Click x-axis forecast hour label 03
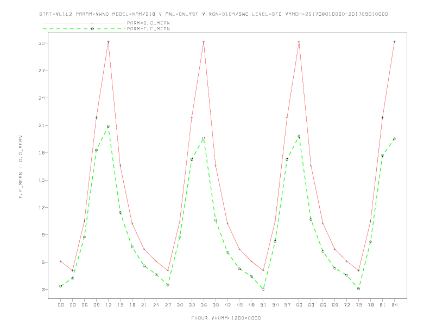430x332 pixels. tap(72, 305)
